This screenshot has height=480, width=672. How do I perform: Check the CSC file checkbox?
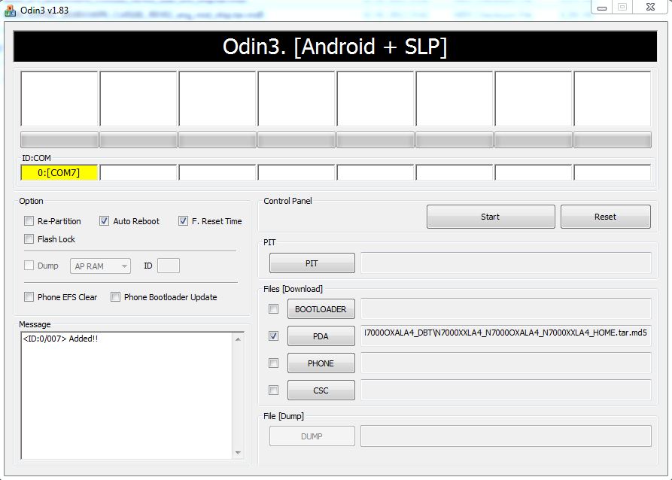point(274,390)
